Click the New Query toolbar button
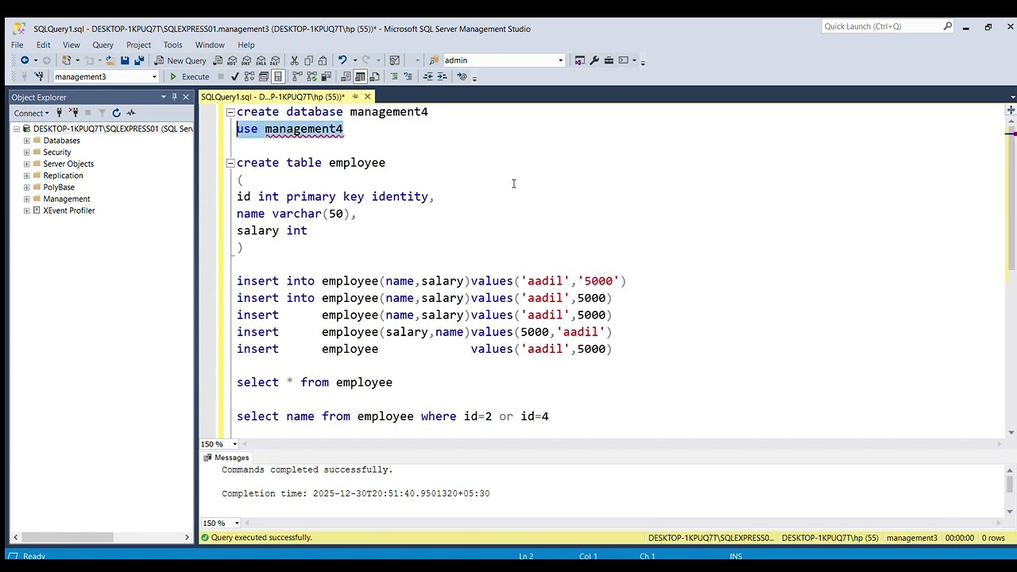This screenshot has width=1017, height=572. coord(180,60)
